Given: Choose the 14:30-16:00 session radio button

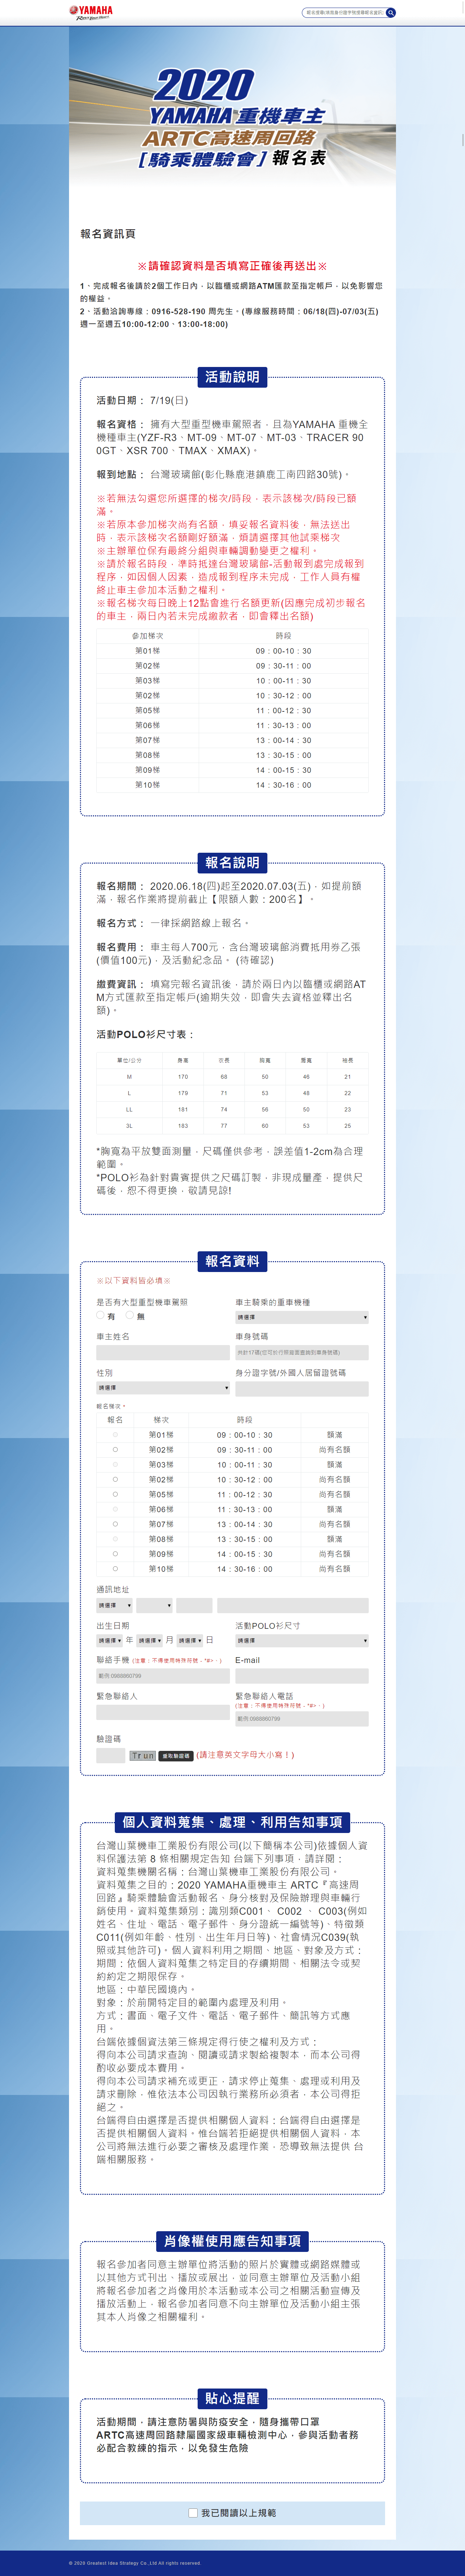Looking at the screenshot, I should [x=115, y=1569].
